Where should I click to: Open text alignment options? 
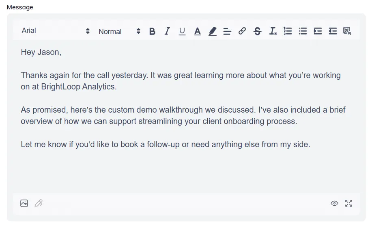click(x=227, y=31)
